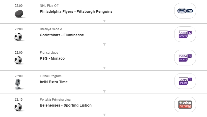The width and height of the screenshot is (207, 117).
Task: Open the beIN Sports 1 channel logo
Action: 185,81
